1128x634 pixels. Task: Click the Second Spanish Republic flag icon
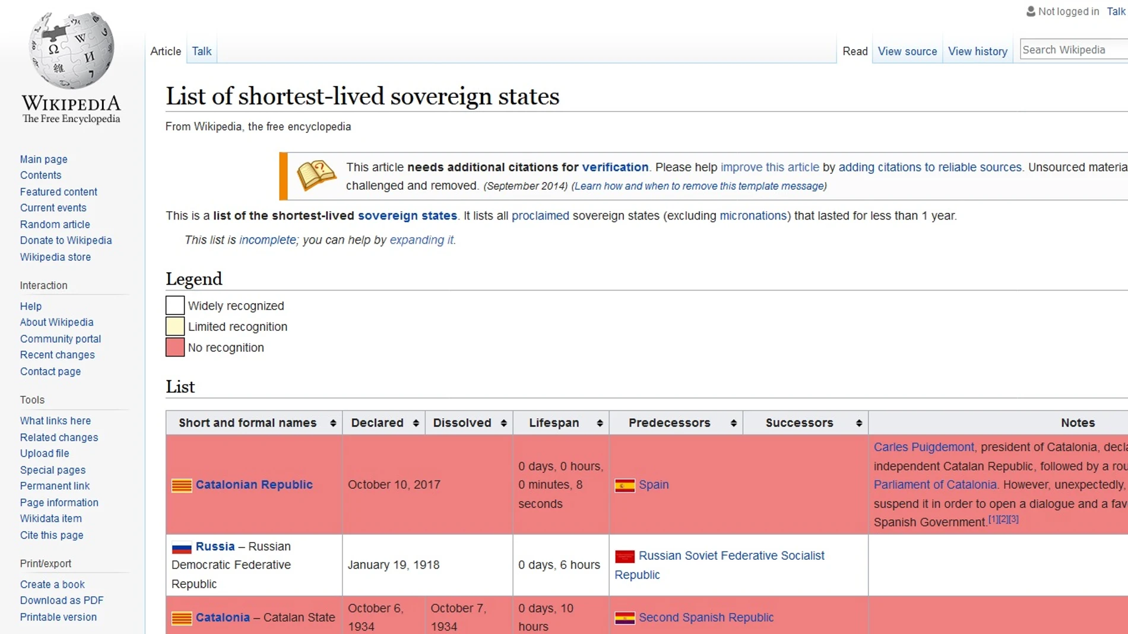[x=625, y=618]
